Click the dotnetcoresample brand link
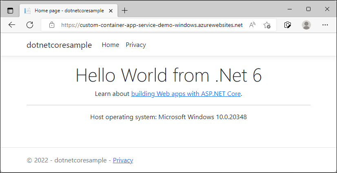The height and width of the screenshot is (173, 337). (x=59, y=45)
